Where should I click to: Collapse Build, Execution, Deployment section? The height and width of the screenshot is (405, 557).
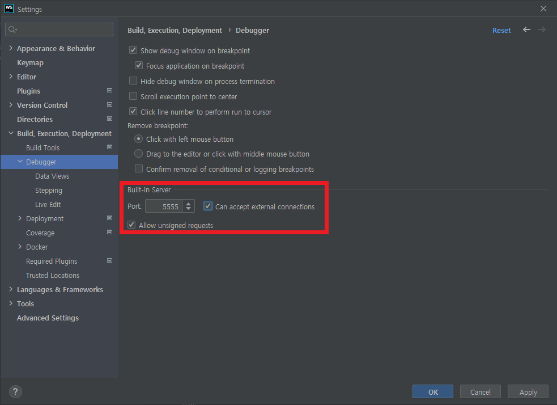pyautogui.click(x=11, y=133)
